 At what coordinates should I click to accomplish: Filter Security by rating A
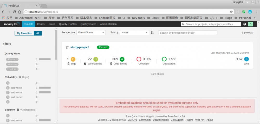click(x=8, y=115)
